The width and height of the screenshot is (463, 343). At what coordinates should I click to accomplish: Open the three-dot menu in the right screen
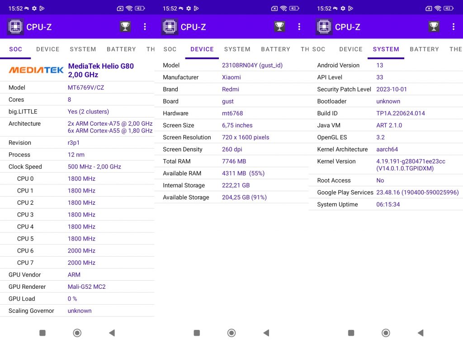tap(454, 27)
